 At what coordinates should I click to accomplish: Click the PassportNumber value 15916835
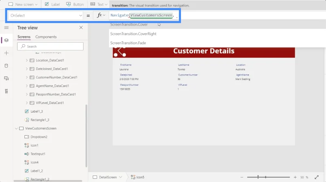click(125, 89)
